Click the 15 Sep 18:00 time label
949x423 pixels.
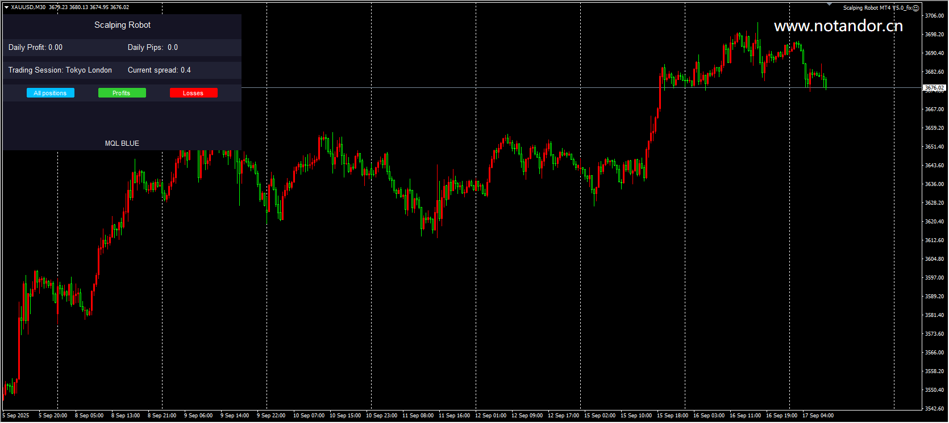click(x=672, y=416)
